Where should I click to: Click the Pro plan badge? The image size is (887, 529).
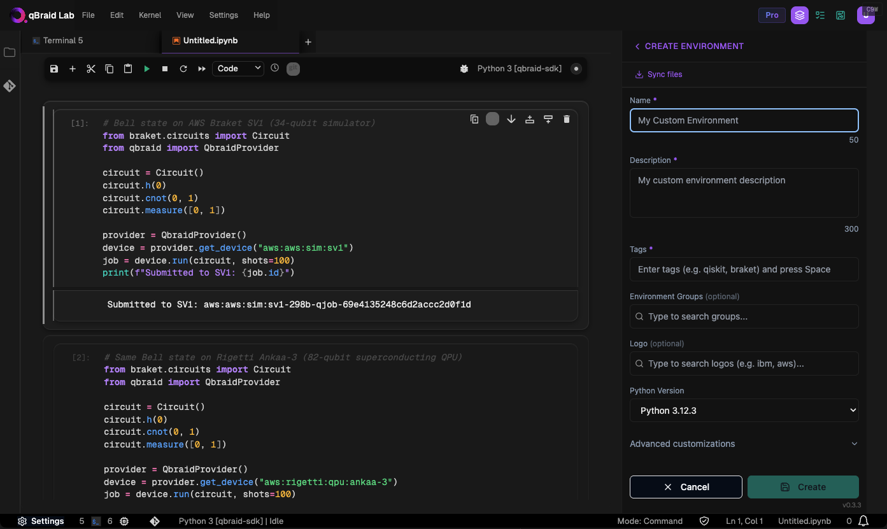point(772,15)
